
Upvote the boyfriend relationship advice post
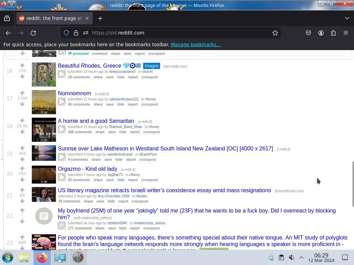22,210
